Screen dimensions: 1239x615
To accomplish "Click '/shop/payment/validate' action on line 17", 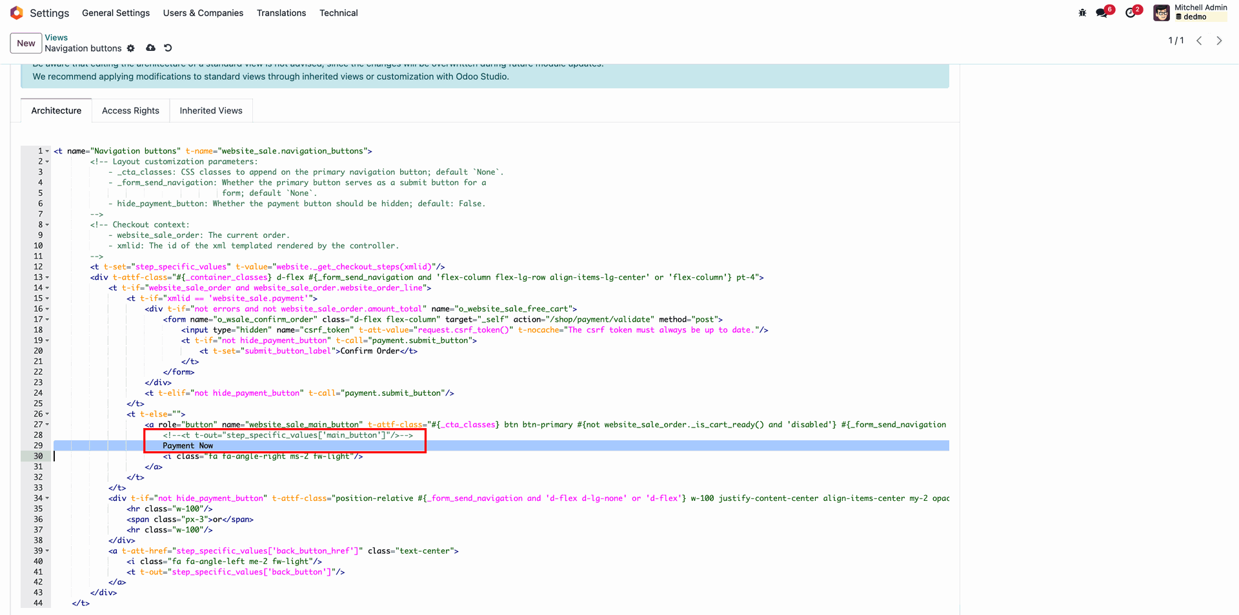I will tap(600, 319).
